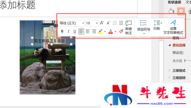Image resolution: width=191 pixels, height=108 pixels.
Task: Select the rotation handle above text box
Action: coord(52,28)
